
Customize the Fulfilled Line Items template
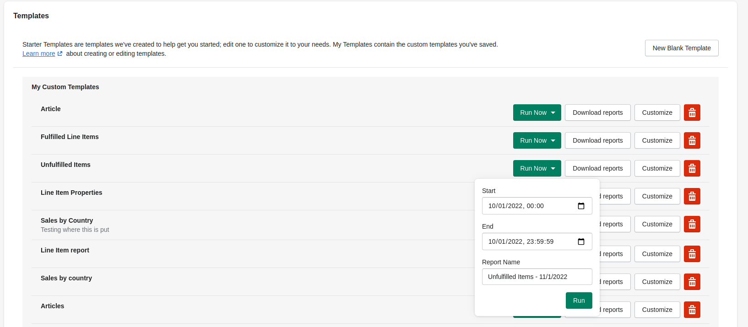pyautogui.click(x=657, y=140)
